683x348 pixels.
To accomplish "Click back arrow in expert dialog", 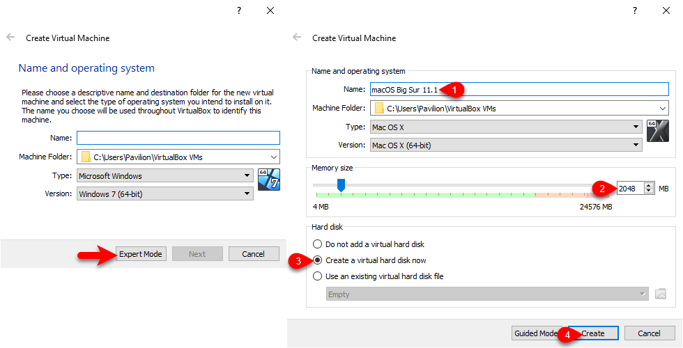I will 297,37.
